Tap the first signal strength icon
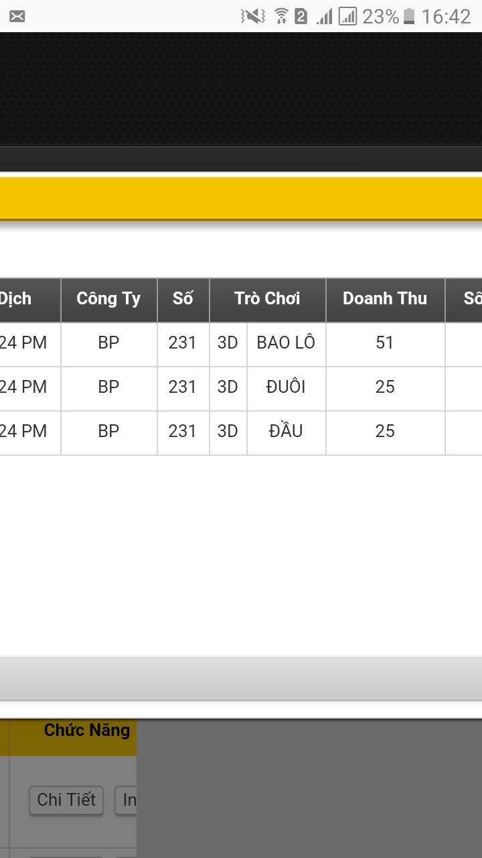This screenshot has width=482, height=858. [325, 16]
